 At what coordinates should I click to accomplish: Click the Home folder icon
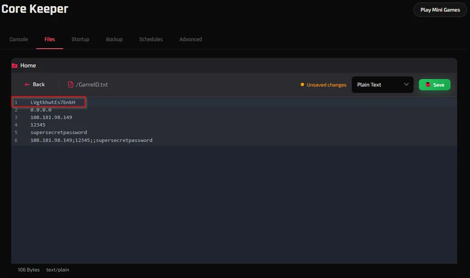click(14, 65)
